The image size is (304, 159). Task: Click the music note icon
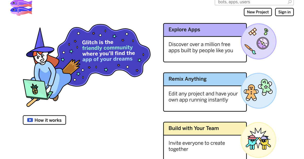pyautogui.click(x=265, y=31)
